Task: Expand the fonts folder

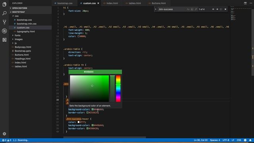Action: 17,35
